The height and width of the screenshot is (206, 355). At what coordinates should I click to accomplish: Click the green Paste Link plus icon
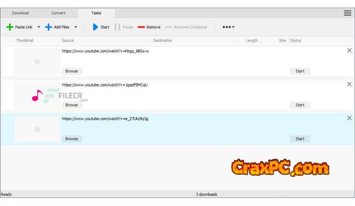click(10, 27)
